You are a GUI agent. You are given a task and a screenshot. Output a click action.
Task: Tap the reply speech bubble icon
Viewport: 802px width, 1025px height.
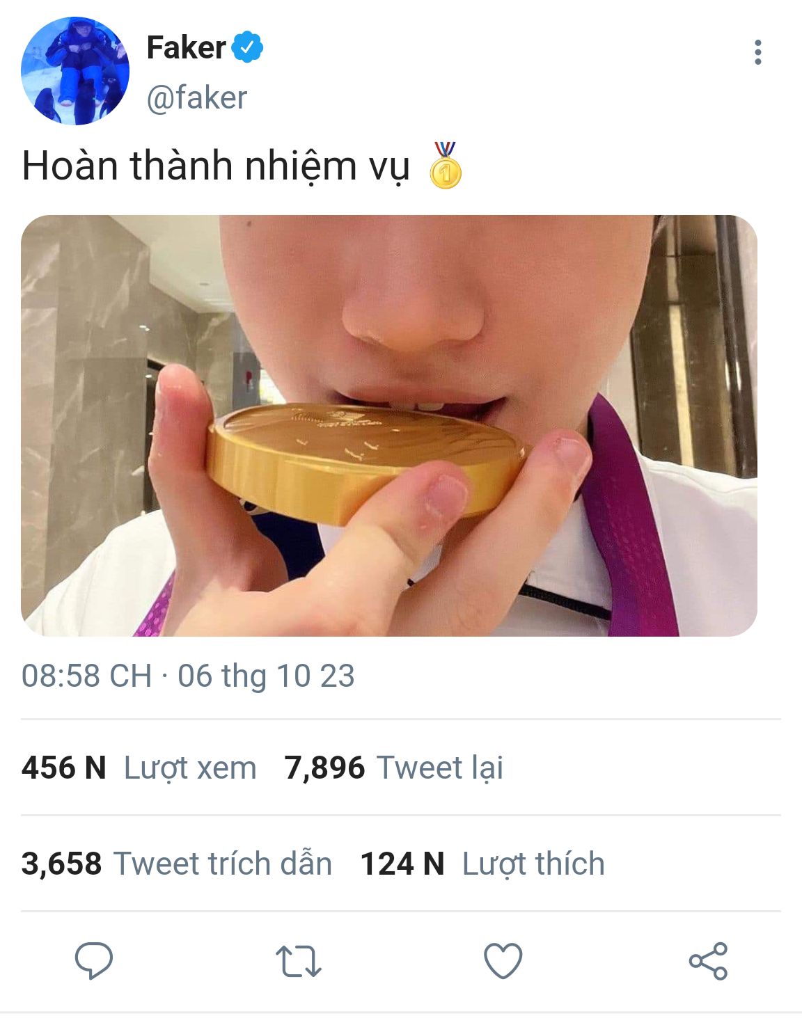(x=94, y=961)
